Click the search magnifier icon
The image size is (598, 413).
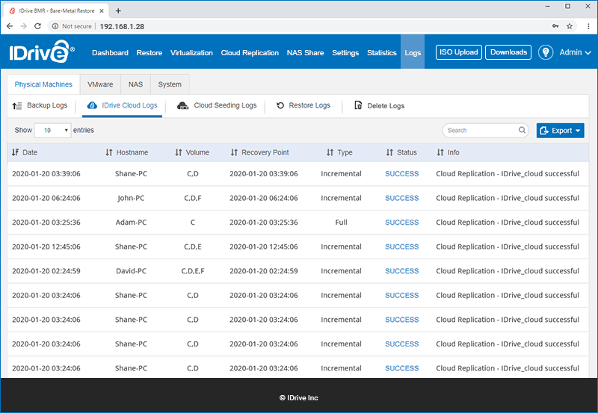[522, 130]
